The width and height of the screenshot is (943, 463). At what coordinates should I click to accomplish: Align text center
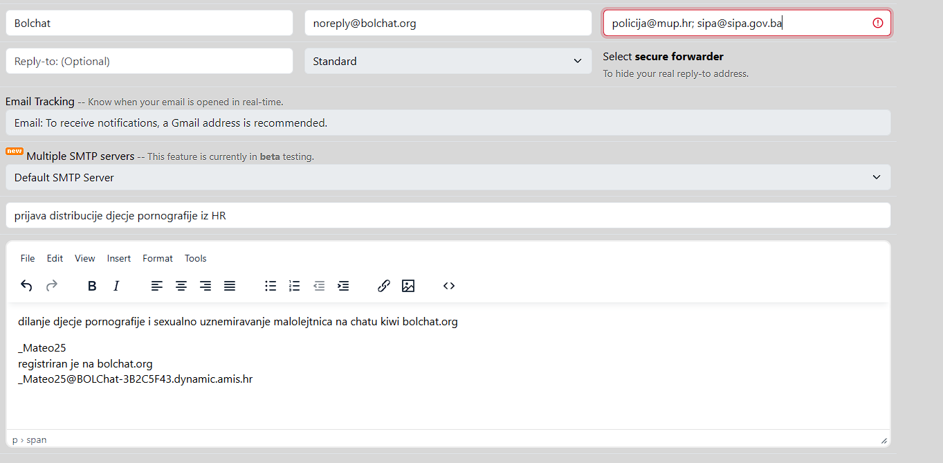point(181,286)
